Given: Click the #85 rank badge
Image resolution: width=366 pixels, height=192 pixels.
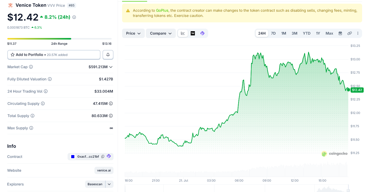Looking at the screenshot, I should pyautogui.click(x=71, y=5).
